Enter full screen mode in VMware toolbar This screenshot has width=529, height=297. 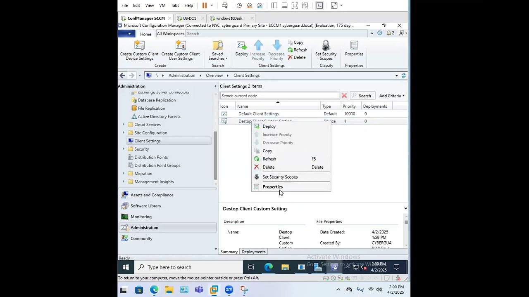[295, 5]
